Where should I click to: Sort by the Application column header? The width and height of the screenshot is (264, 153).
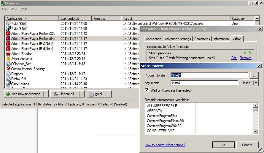coord(32,18)
